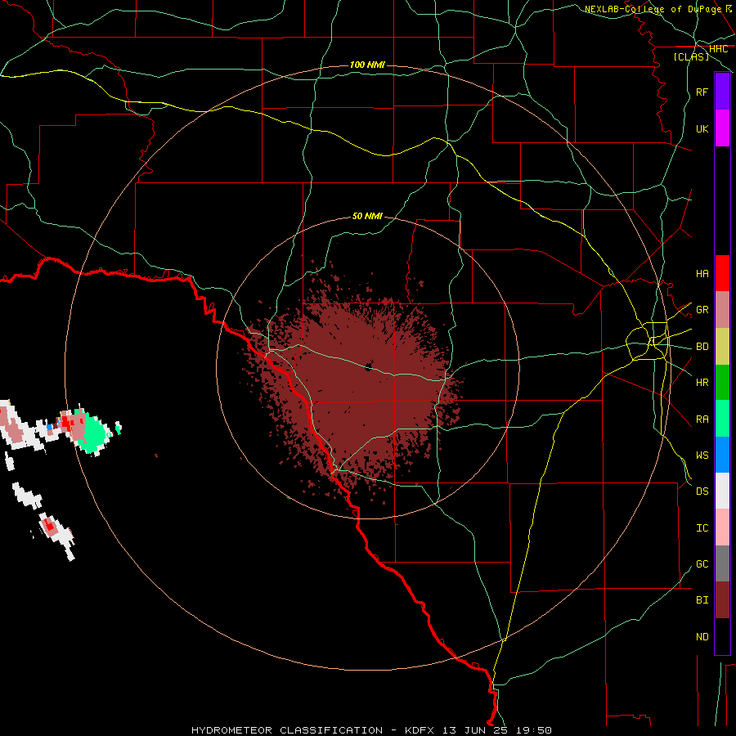
Task: Click the DS legend label
Action: coord(702,491)
